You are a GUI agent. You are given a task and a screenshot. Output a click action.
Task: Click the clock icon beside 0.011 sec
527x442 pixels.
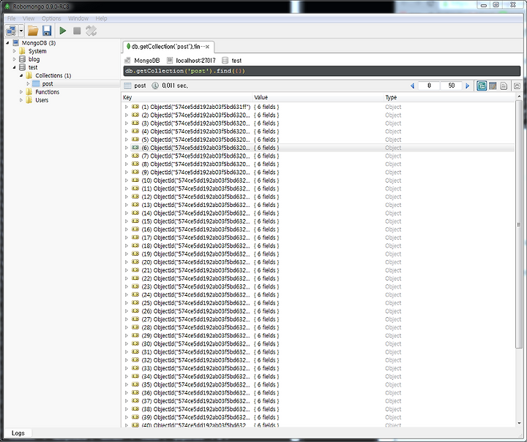[155, 85]
